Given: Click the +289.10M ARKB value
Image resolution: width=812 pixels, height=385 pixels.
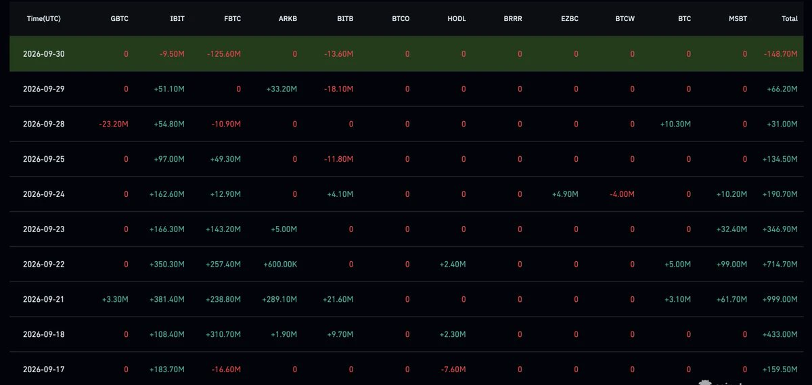Looking at the screenshot, I should tap(280, 300).
